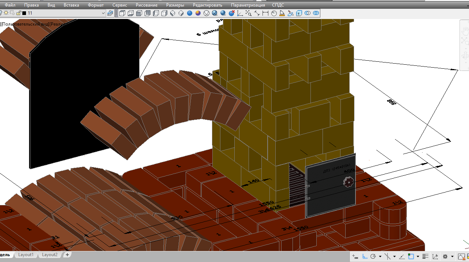The width and height of the screenshot is (469, 262).
Task: Toggle ortho mode in status bar
Action: pos(365,257)
